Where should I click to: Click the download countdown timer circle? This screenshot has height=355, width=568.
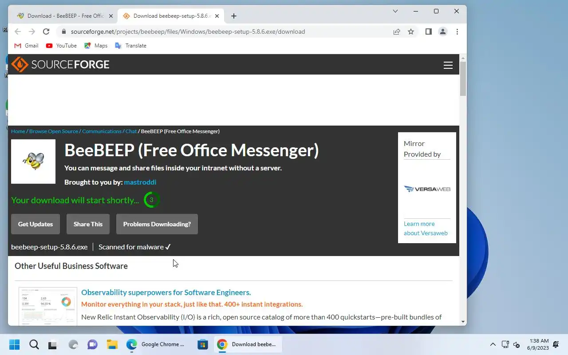151,200
